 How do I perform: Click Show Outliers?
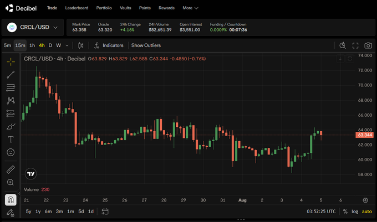pos(146,45)
